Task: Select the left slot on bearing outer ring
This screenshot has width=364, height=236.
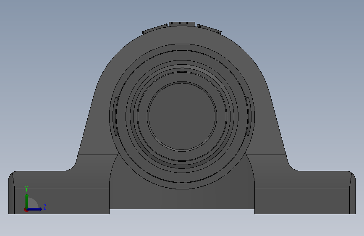Action: 115,116
